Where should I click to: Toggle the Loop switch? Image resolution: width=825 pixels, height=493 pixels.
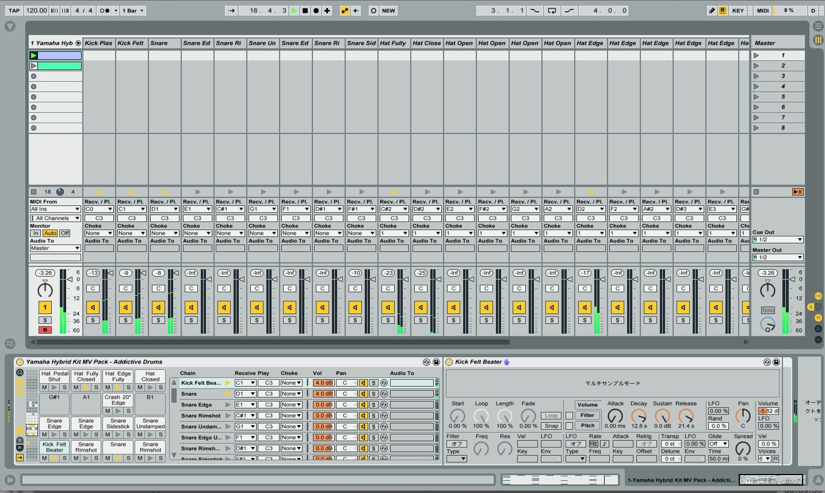[x=551, y=10]
